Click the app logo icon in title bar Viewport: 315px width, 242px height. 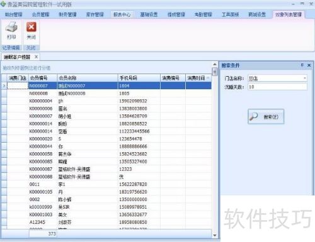pyautogui.click(x=3, y=4)
